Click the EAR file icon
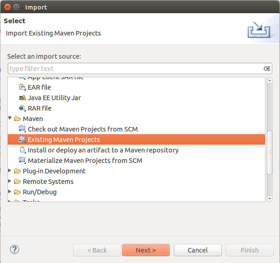 coord(22,87)
